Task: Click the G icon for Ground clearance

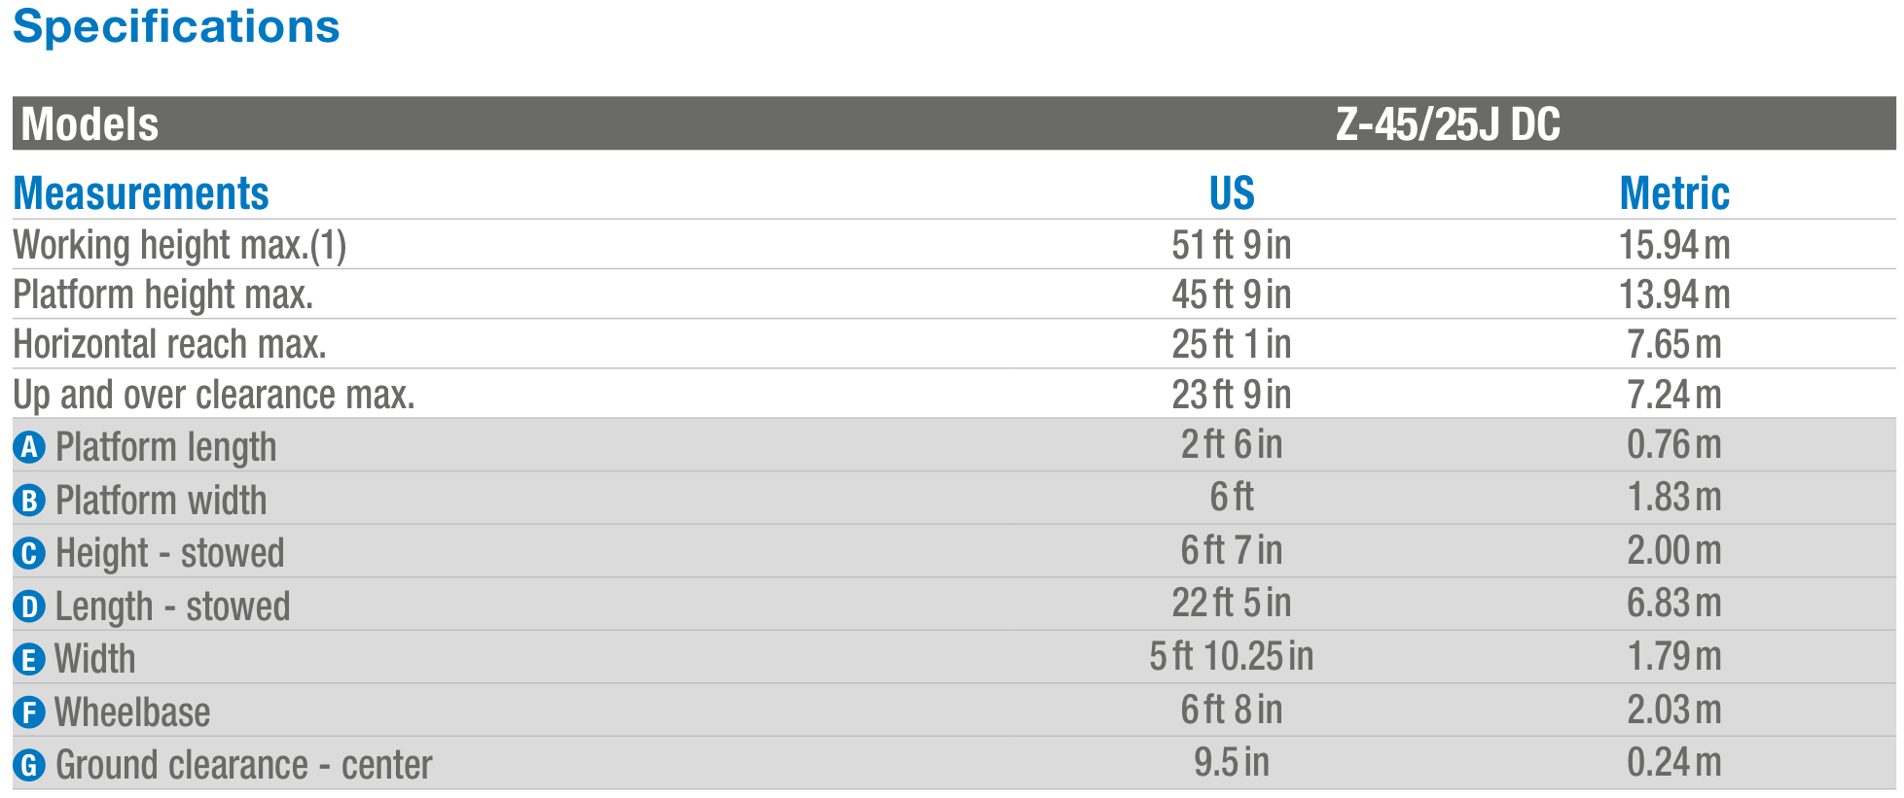Action: click(29, 765)
